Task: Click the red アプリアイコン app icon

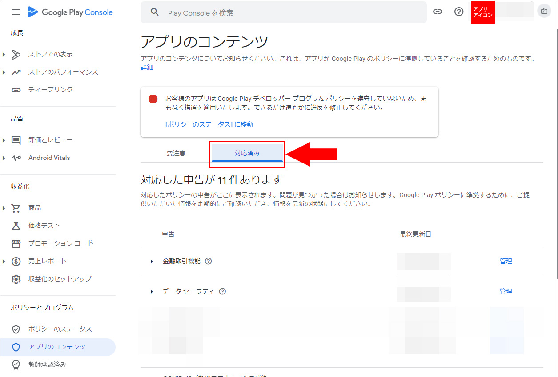Action: 483,12
